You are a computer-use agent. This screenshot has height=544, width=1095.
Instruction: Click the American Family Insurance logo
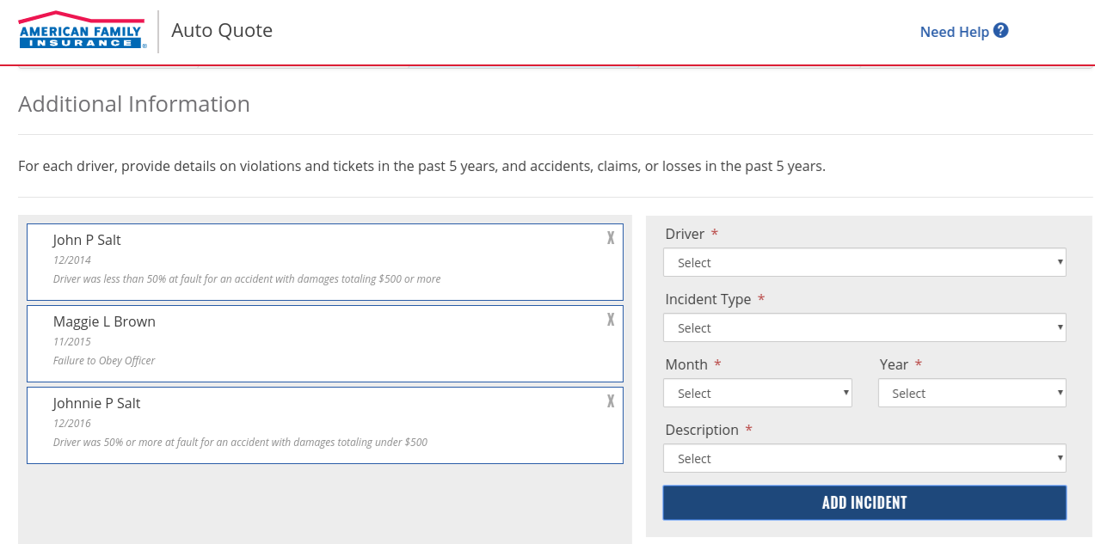pos(82,30)
